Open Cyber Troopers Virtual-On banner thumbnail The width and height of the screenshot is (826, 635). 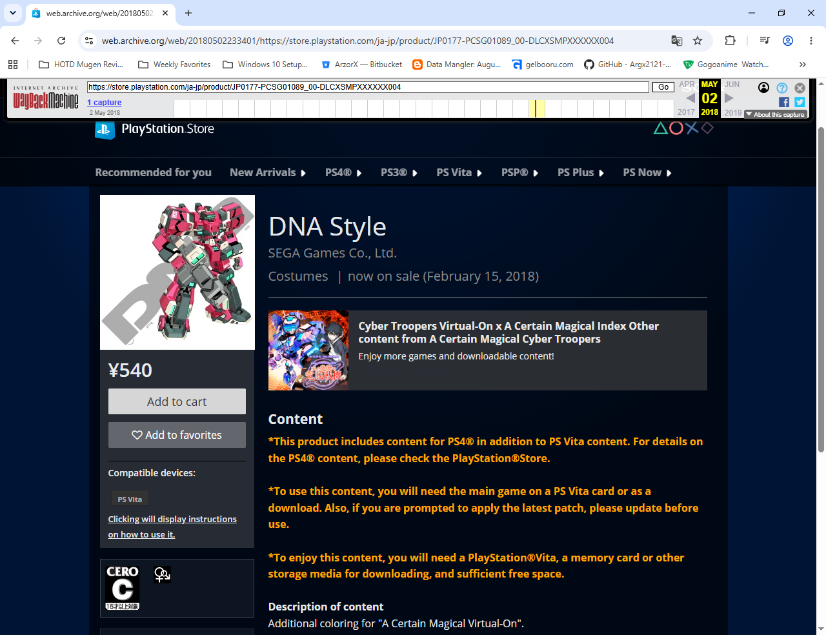tap(308, 350)
